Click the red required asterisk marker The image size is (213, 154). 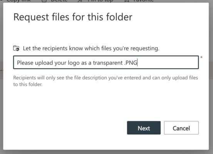[x=201, y=57]
